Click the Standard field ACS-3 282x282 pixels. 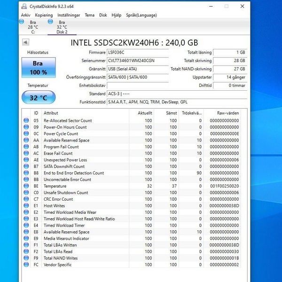(177, 94)
